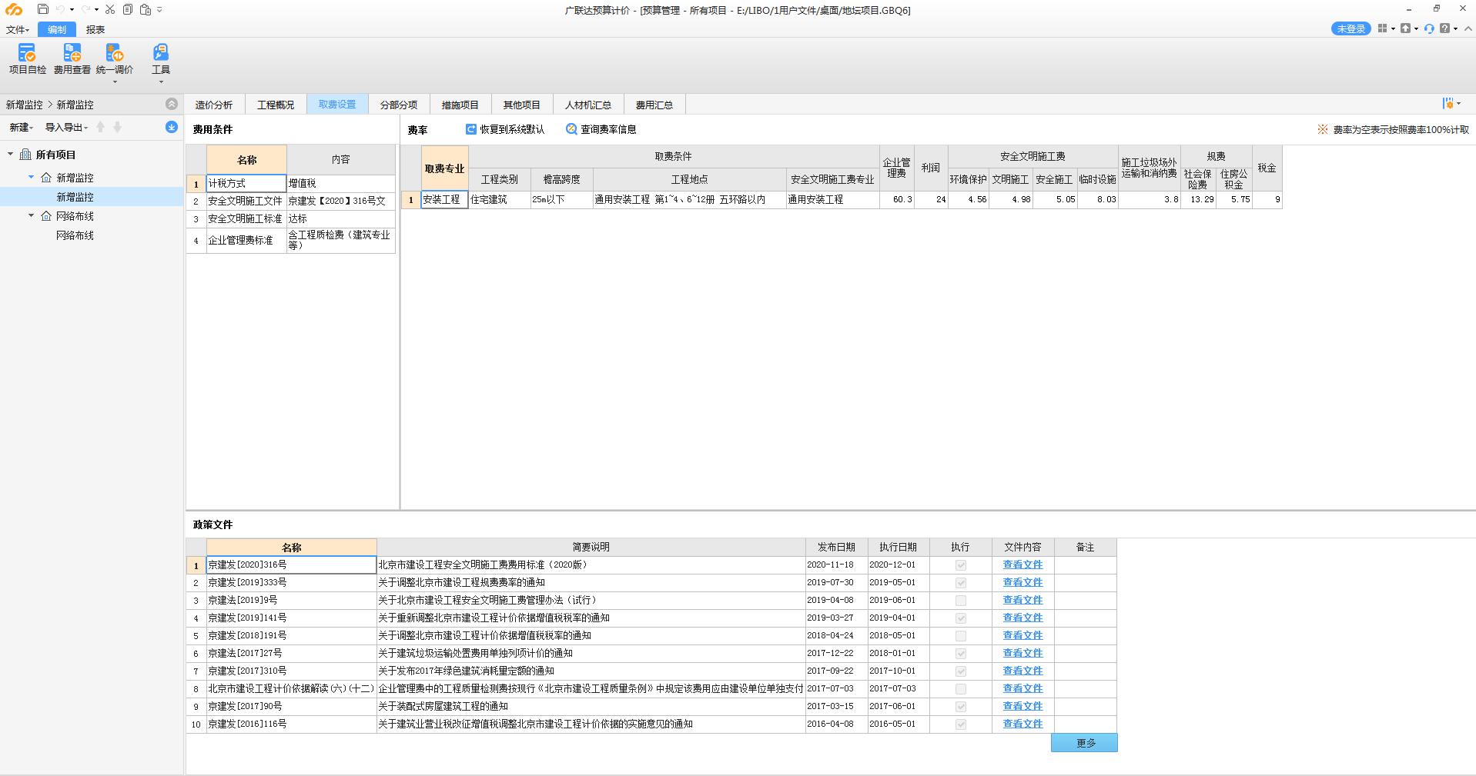Click the move-up arrow in project panel
This screenshot has width=1476, height=776.
pos(100,127)
